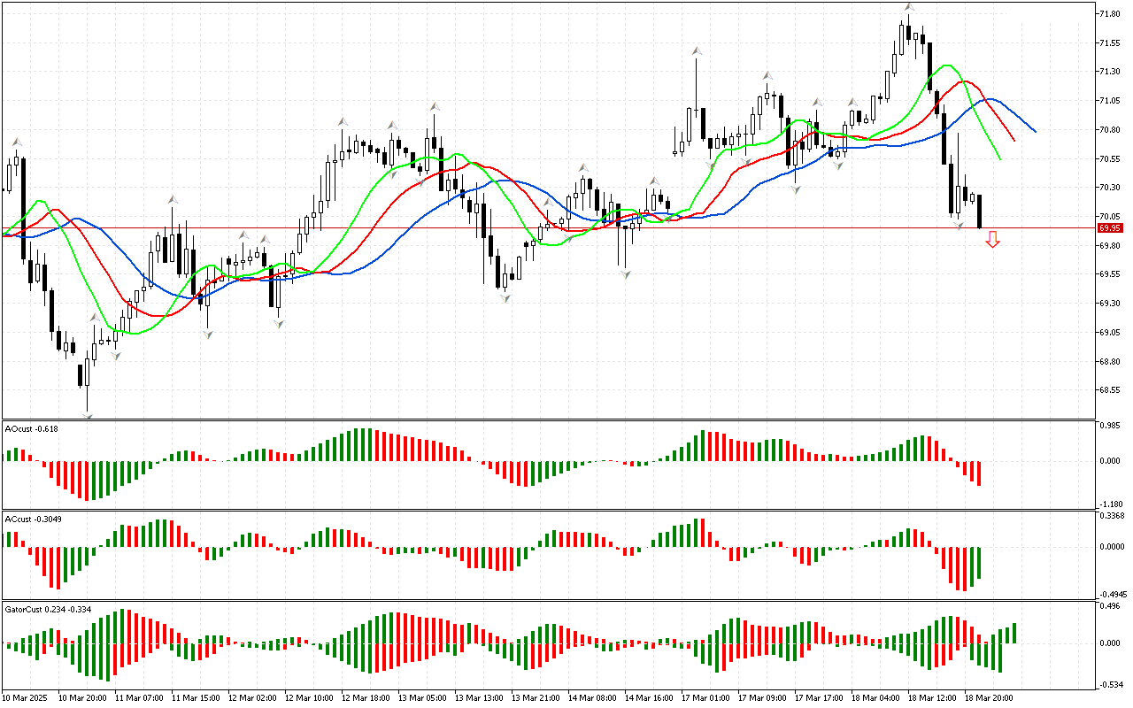Click the 11 Mar 07:00 time label
This screenshot has width=1133, height=708.
(139, 698)
